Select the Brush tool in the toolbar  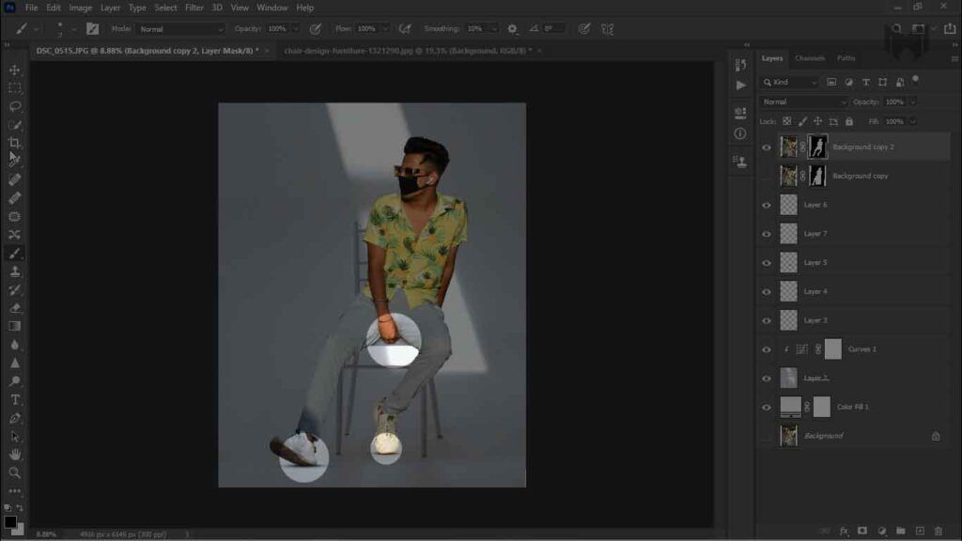click(15, 254)
